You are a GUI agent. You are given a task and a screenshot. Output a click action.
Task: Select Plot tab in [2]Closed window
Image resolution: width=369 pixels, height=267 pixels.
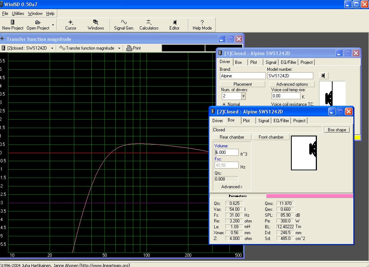[246, 121]
